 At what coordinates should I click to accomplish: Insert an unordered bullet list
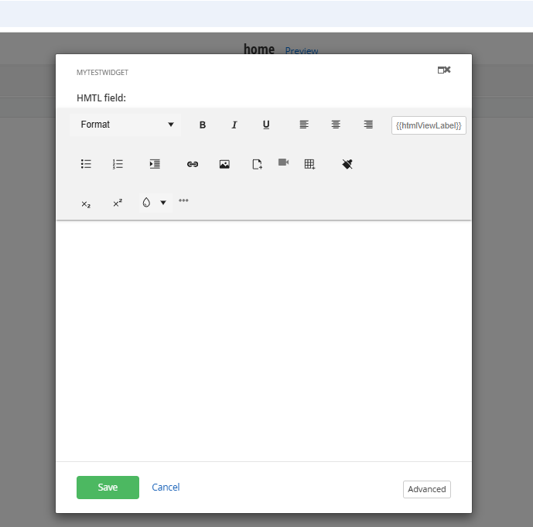tap(86, 164)
